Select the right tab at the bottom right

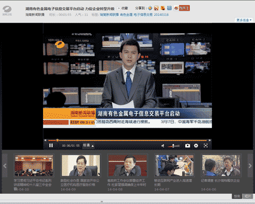[248, 196]
